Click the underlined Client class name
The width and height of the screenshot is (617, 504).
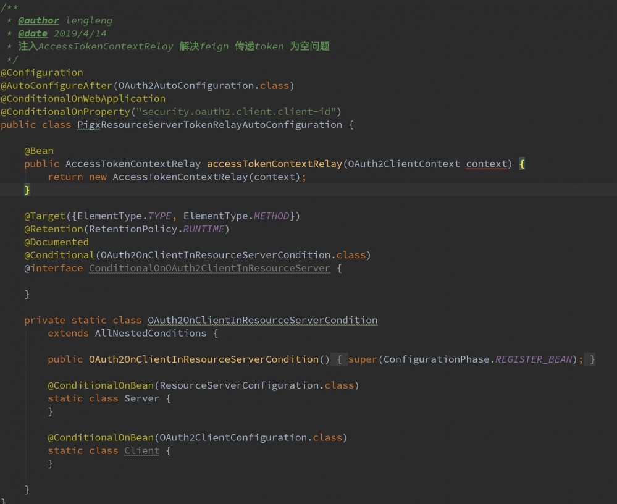click(141, 450)
